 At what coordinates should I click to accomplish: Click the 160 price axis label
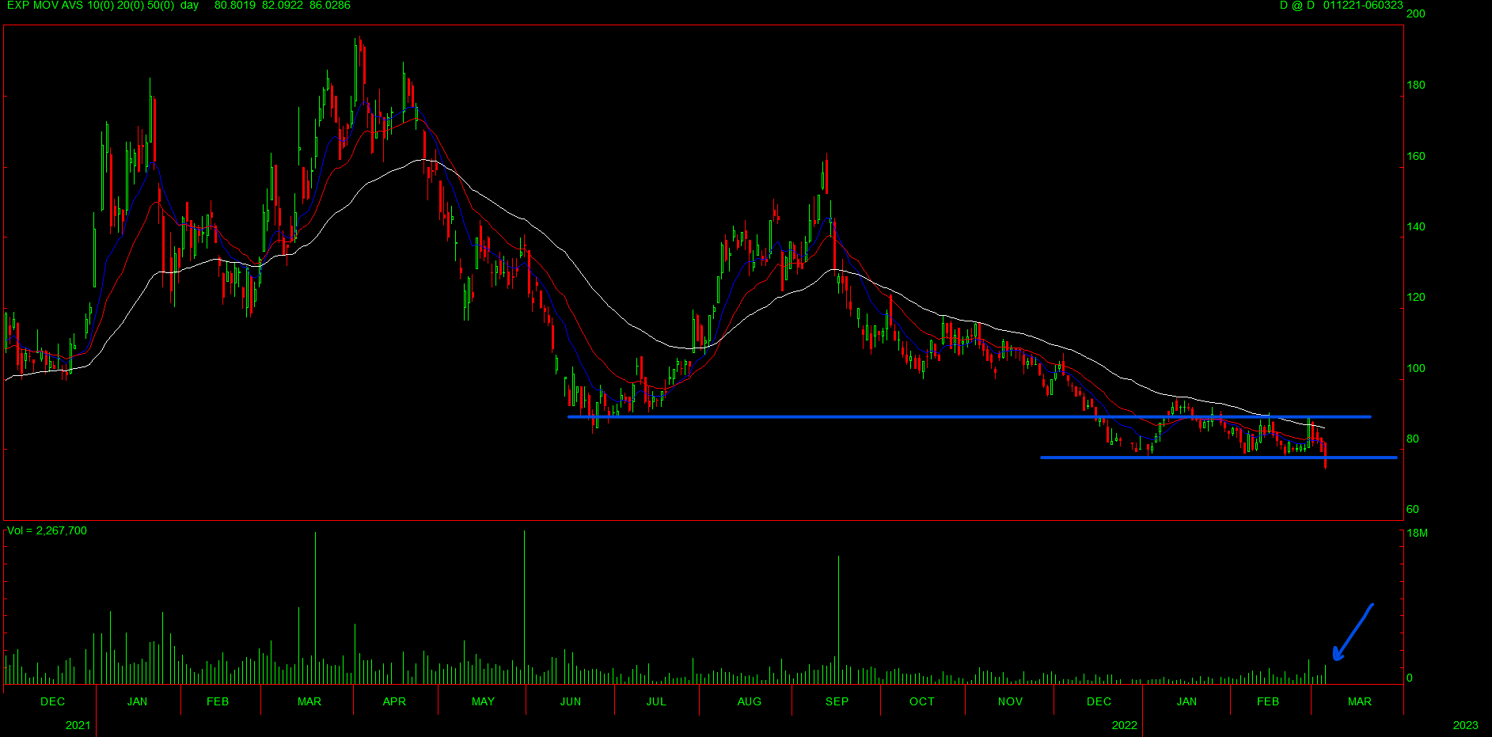pyautogui.click(x=1416, y=156)
